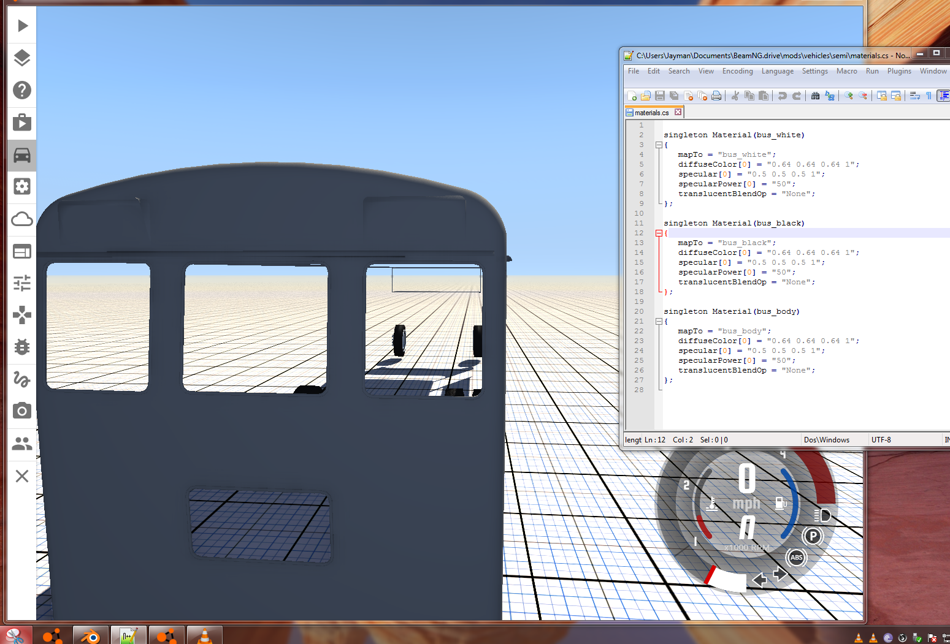Open the environment cloud icon

click(x=22, y=219)
